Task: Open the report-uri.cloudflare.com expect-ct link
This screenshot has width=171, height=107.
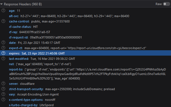Action: (x=107, y=48)
